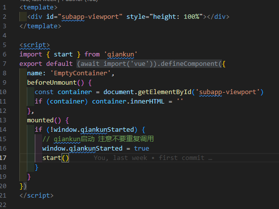Click the 'subapp-viewport' string on line 10
279x209 pixels.
coord(227,92)
